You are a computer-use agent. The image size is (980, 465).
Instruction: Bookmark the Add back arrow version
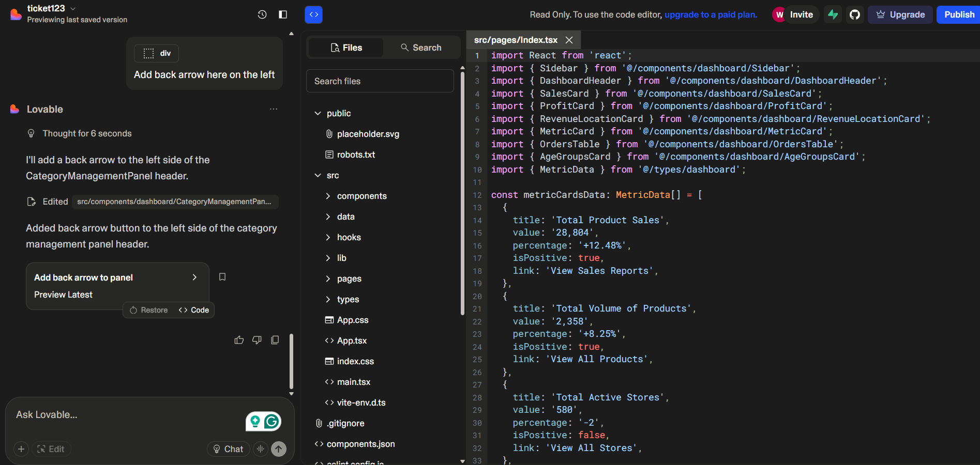click(x=222, y=277)
